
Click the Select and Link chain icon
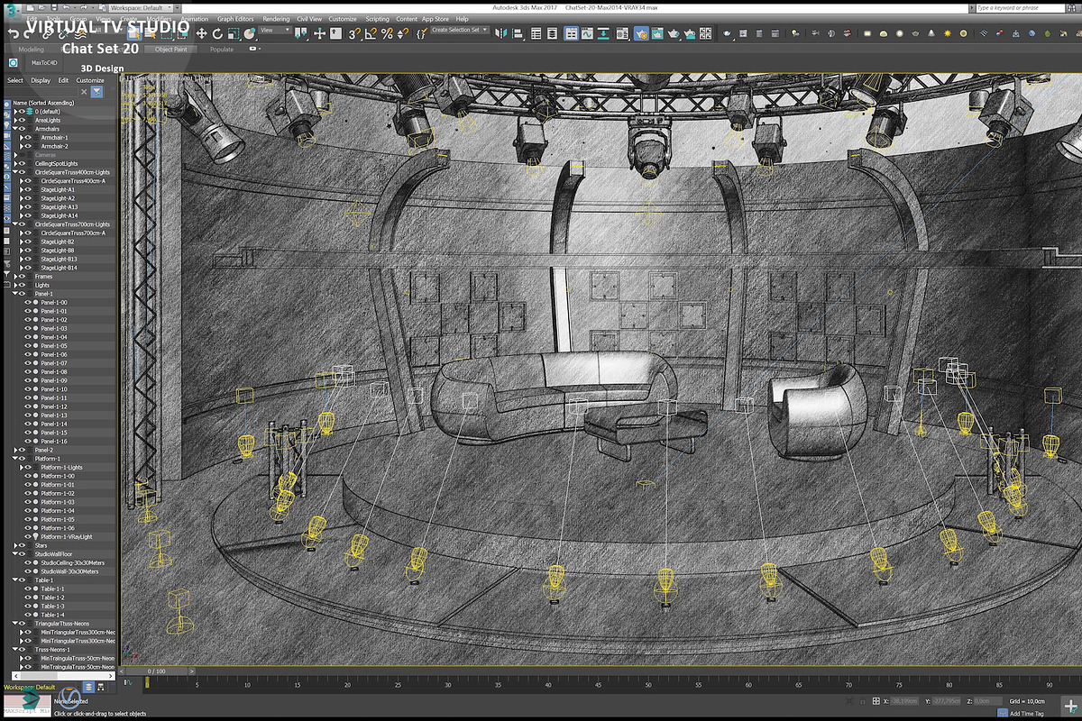point(46,33)
